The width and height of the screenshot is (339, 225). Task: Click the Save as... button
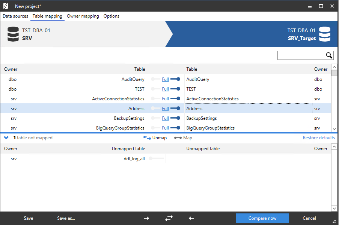click(x=66, y=218)
